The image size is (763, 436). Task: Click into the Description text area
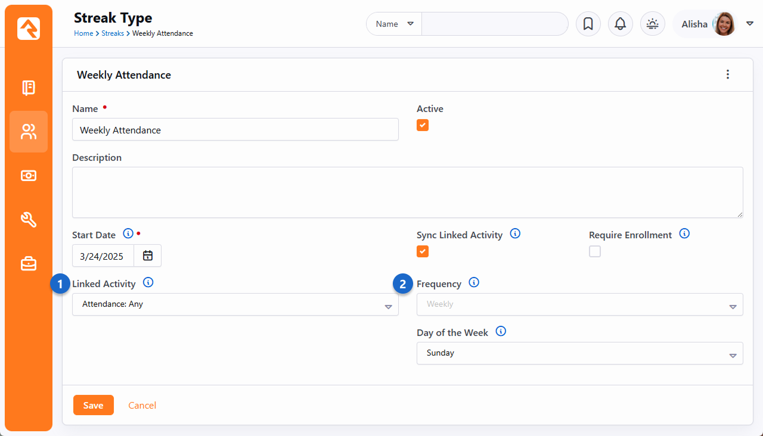407,192
